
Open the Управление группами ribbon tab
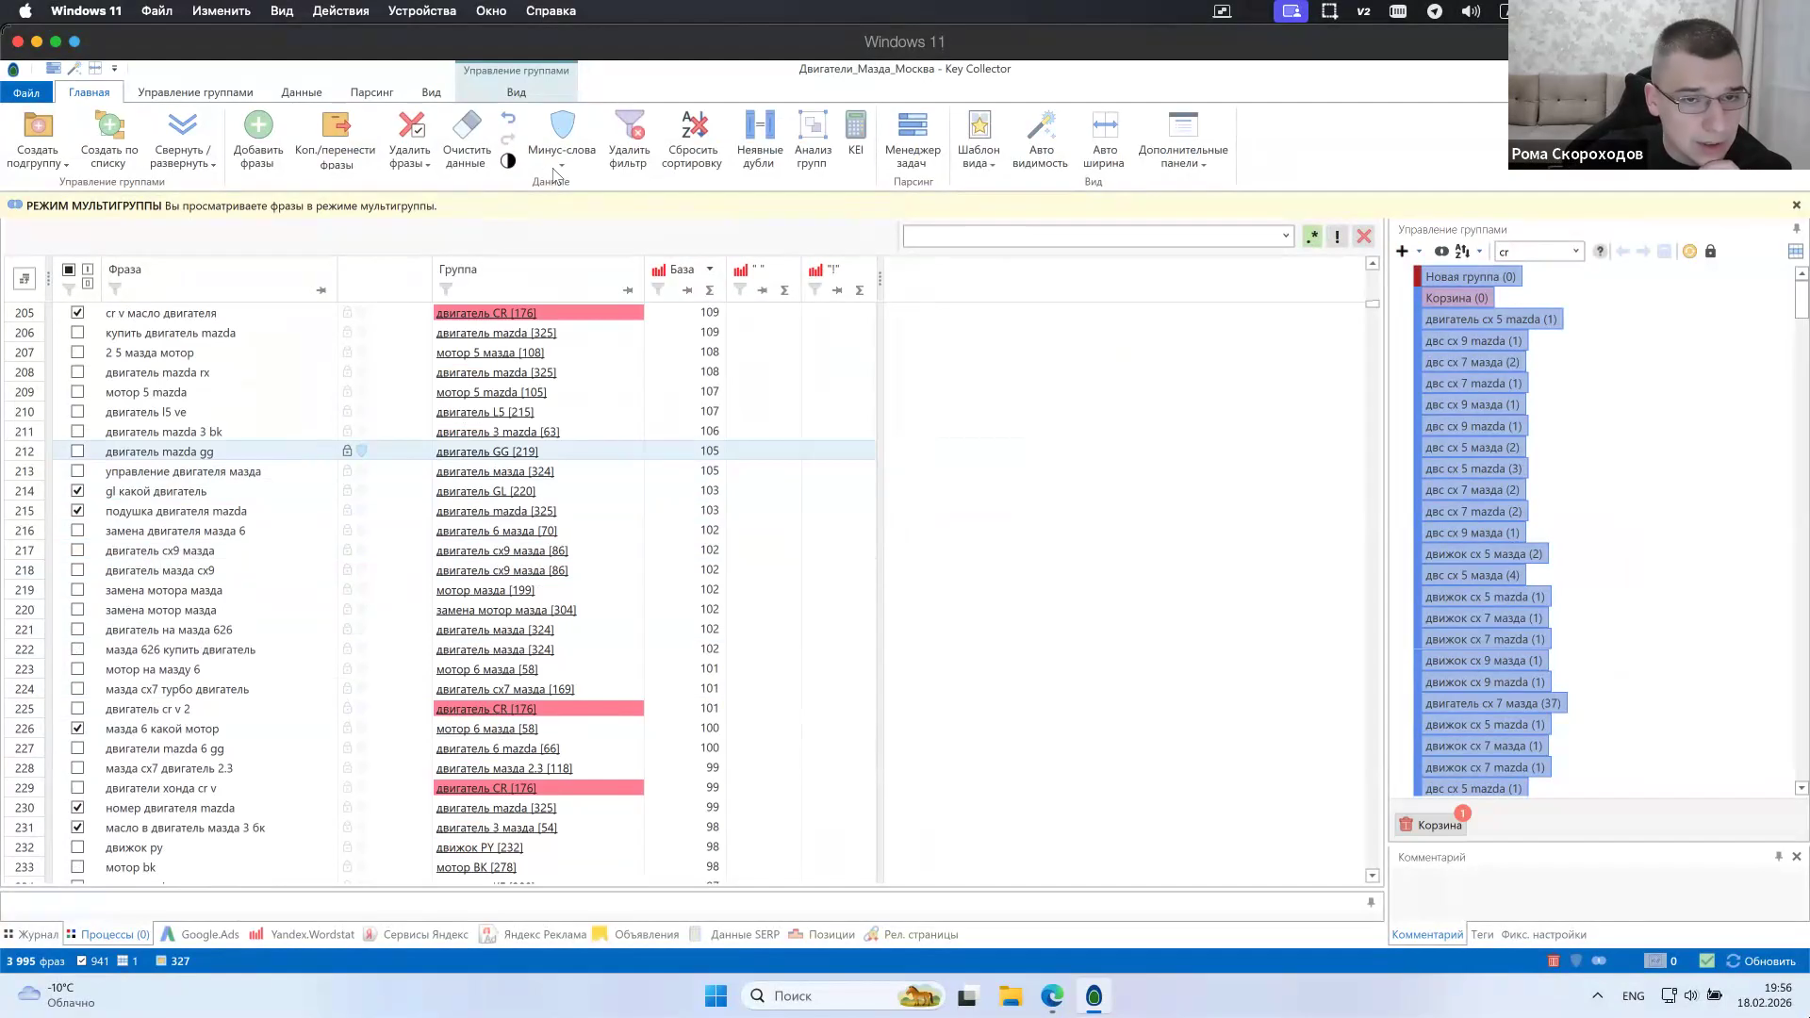[x=195, y=92]
